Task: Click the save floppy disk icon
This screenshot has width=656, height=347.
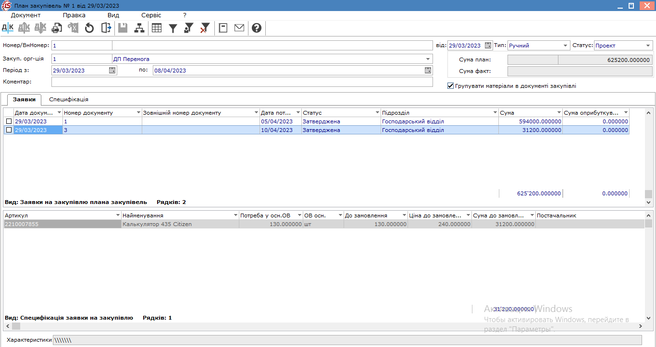Action: coord(123,28)
